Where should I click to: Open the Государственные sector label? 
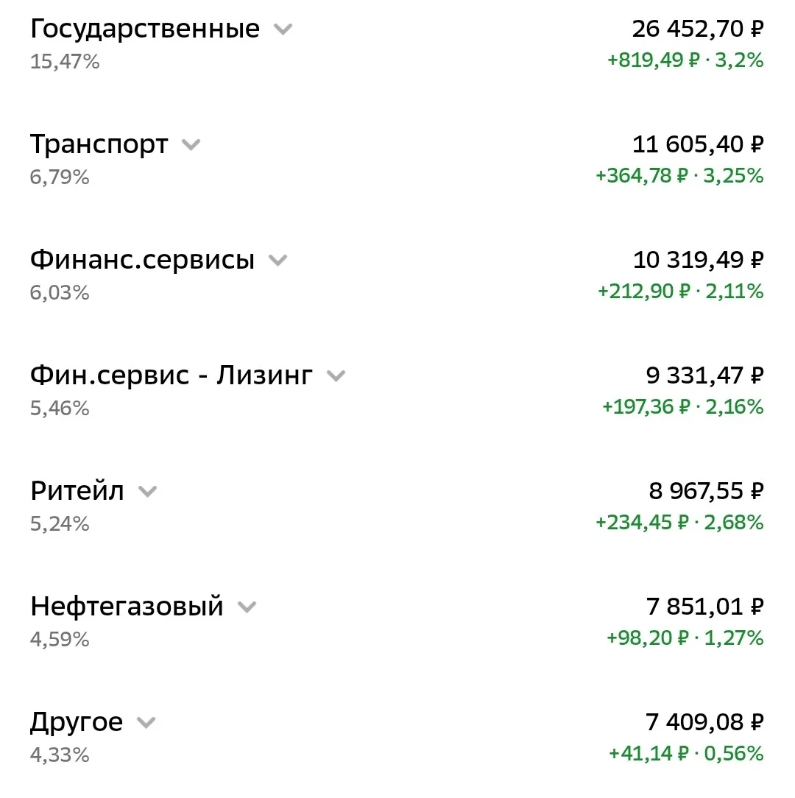145,29
